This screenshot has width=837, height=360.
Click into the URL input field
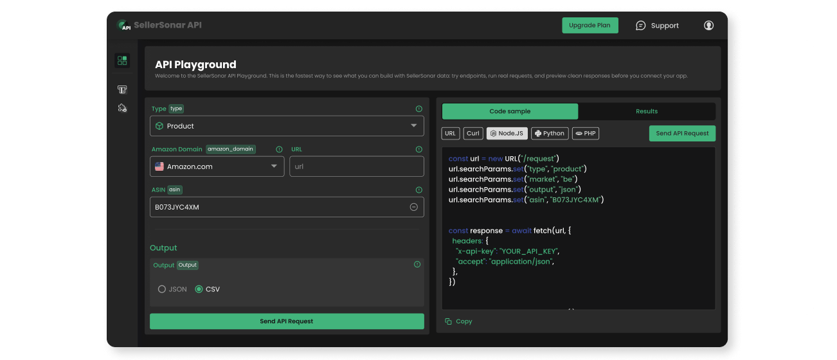pos(356,166)
